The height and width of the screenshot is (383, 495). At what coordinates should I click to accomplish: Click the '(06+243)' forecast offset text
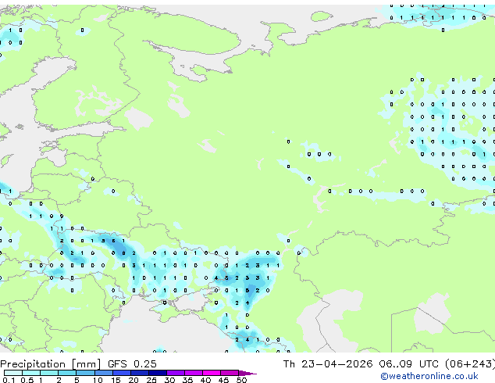pos(470,364)
